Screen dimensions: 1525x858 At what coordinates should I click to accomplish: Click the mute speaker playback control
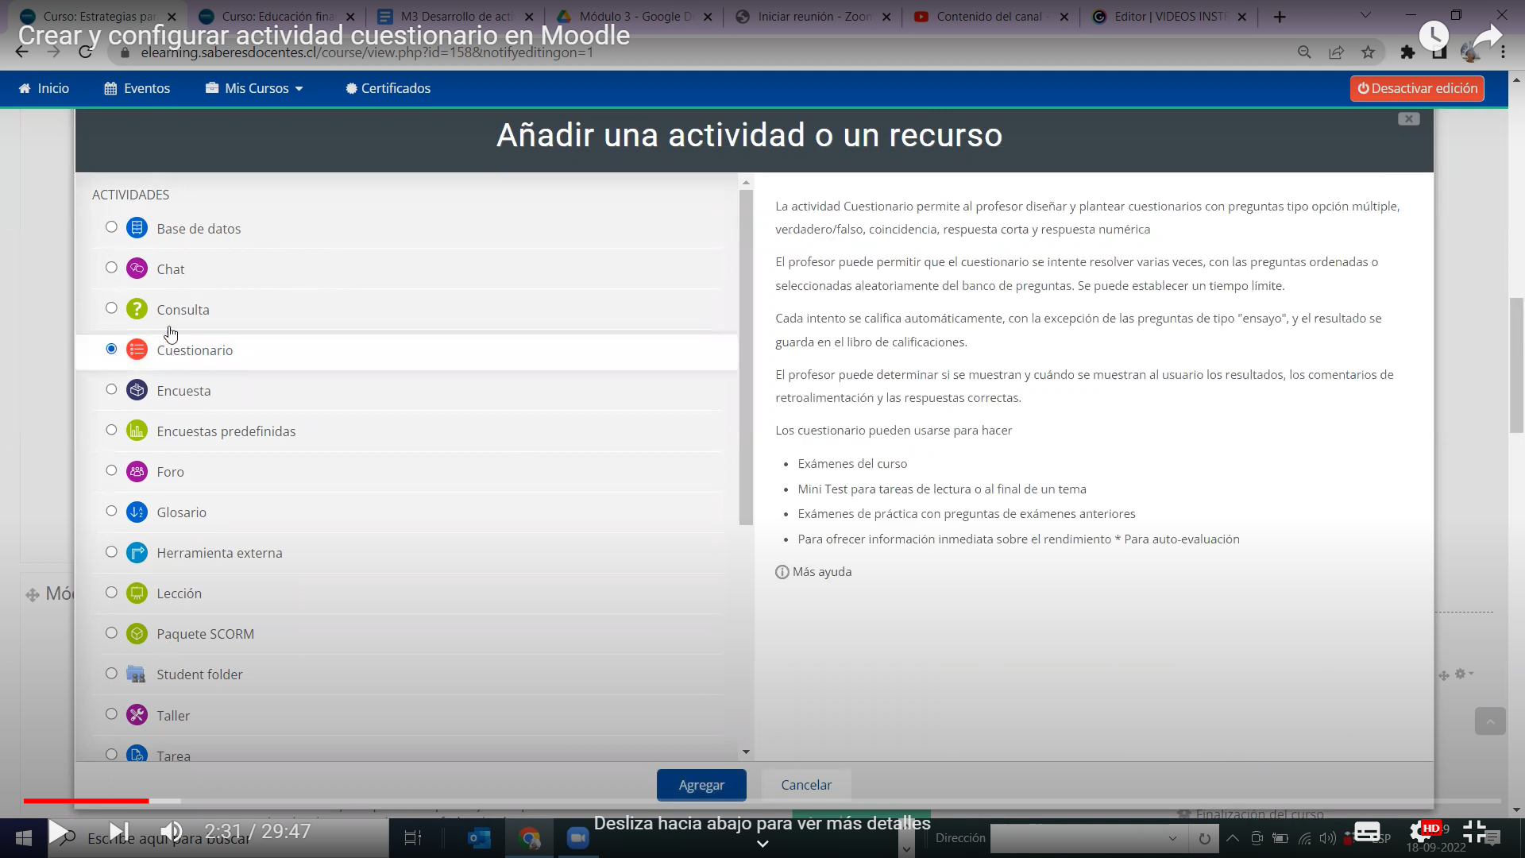171,831
